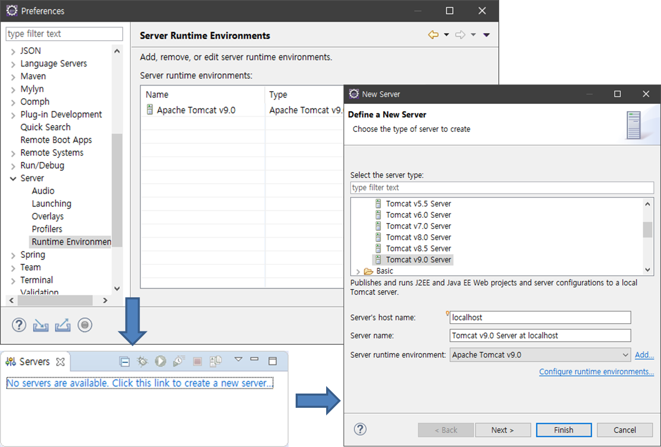Close the Servers tab with X
The height and width of the screenshot is (447, 661).
coord(60,362)
